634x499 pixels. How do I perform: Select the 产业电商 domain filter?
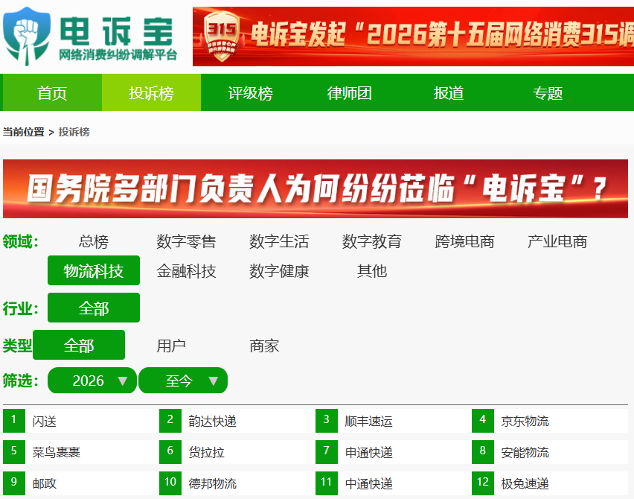(557, 241)
